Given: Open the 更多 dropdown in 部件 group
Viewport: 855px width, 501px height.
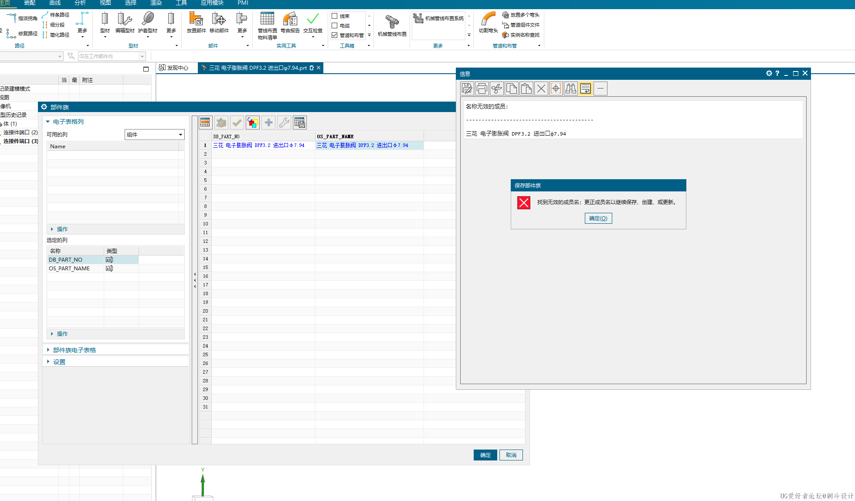Looking at the screenshot, I should click(x=242, y=25).
